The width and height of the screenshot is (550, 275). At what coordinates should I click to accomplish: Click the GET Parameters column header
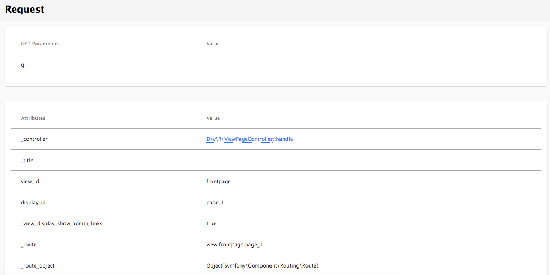(x=40, y=44)
